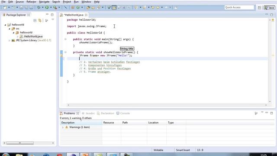Click the Smart Insert status bar entry
277x156 pixels.
point(183,150)
